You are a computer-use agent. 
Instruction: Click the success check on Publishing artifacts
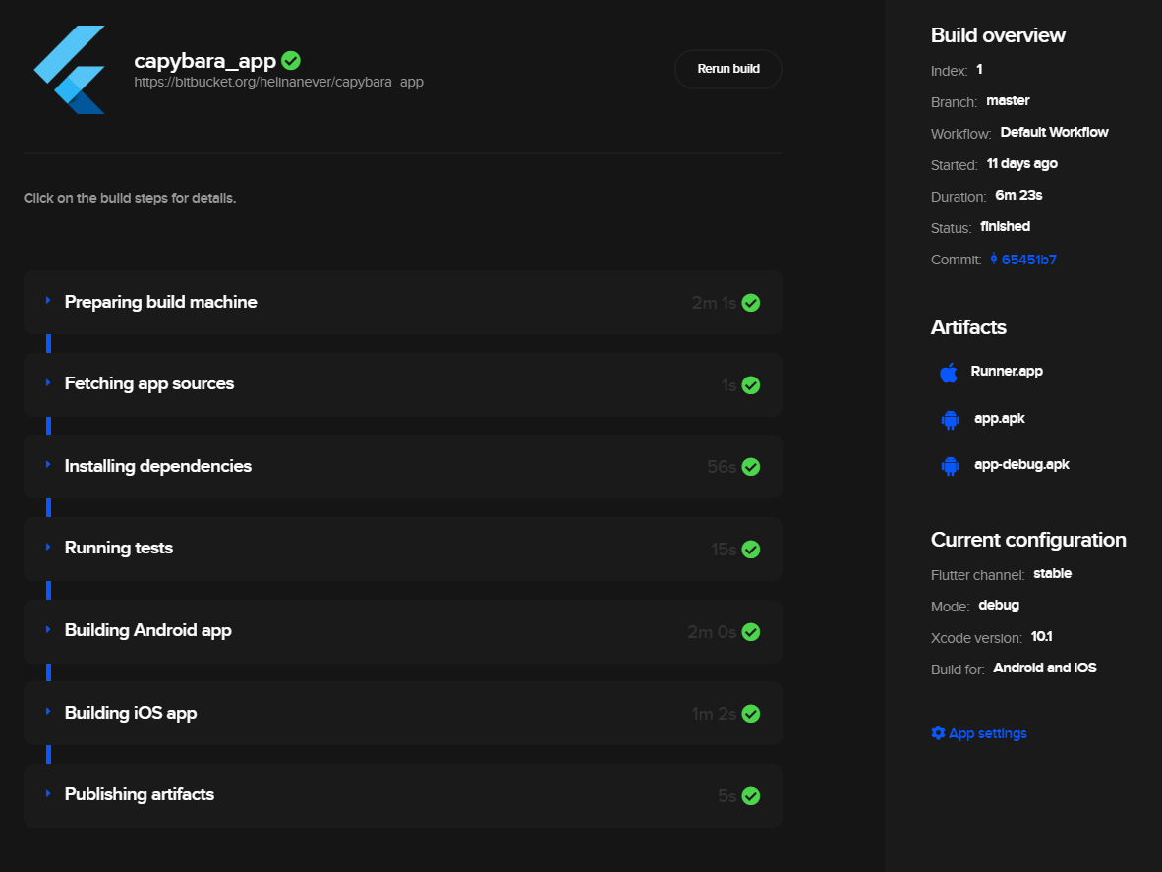[751, 795]
